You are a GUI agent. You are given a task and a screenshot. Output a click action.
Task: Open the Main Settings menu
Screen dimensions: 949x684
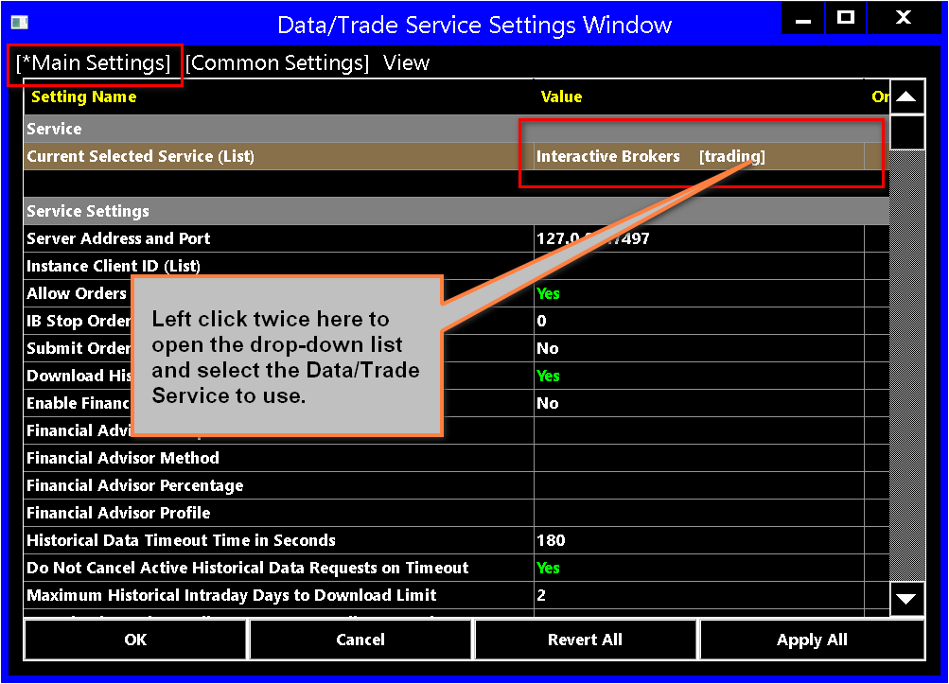click(94, 63)
